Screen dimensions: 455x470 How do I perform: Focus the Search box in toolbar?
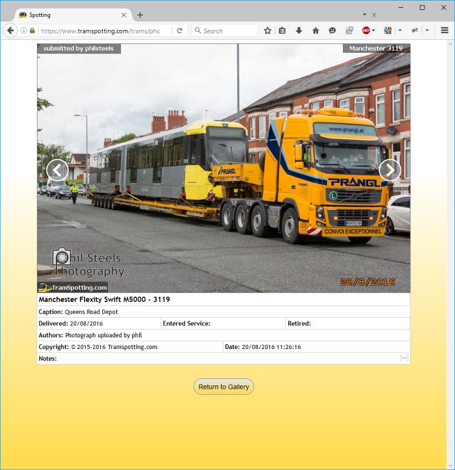[224, 31]
